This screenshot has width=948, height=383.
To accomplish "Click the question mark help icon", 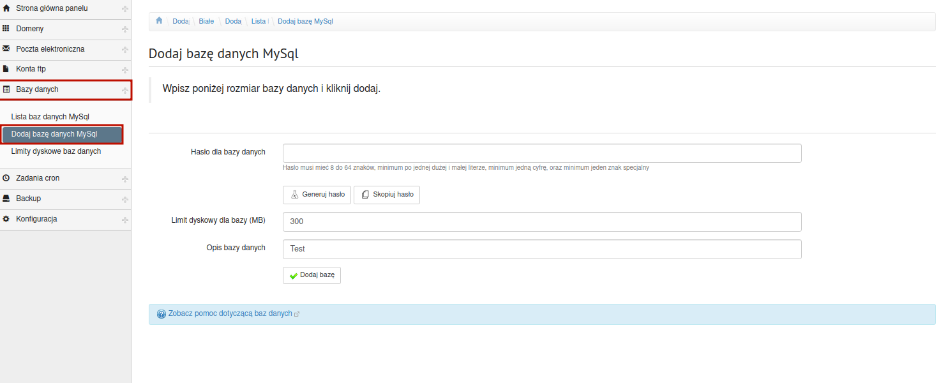I will [x=161, y=314].
